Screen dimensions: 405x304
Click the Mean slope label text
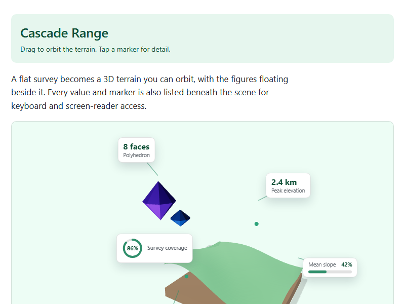pyautogui.click(x=322, y=264)
